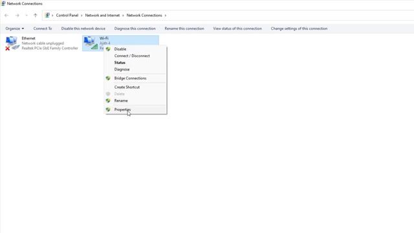Image resolution: width=414 pixels, height=233 pixels.
Task: Click Disable this network device
Action: (x=83, y=28)
